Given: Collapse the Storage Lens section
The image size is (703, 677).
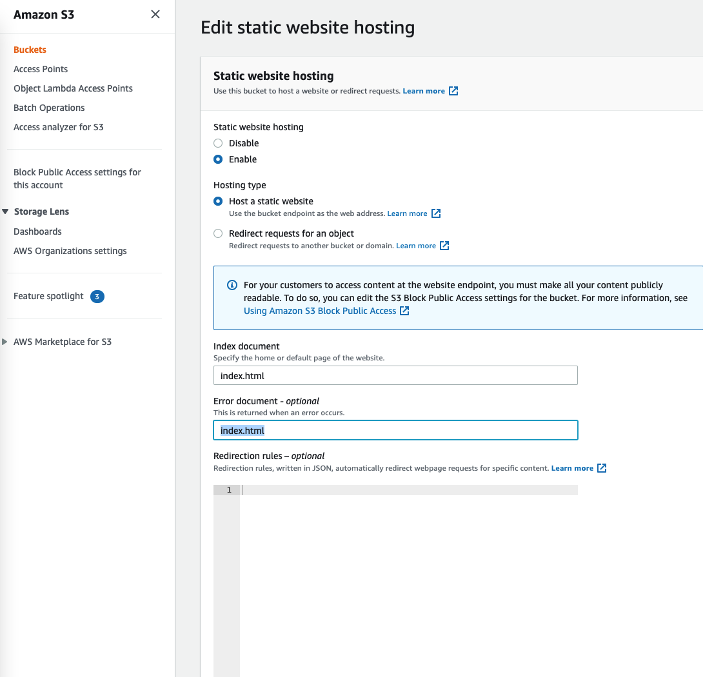Looking at the screenshot, I should coord(6,211).
